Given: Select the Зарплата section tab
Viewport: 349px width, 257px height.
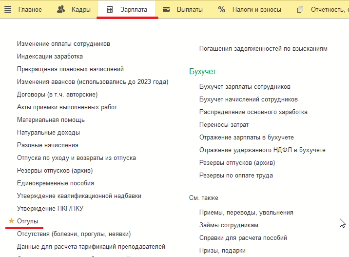Looking at the screenshot, I should click(134, 10).
